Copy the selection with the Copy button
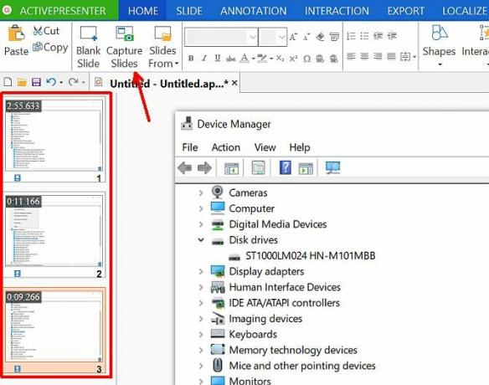The image size is (489, 385). [50, 47]
